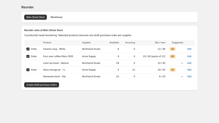Edit the Pour-over coffee filters rule
The image size is (219, 123).
click(x=189, y=56)
